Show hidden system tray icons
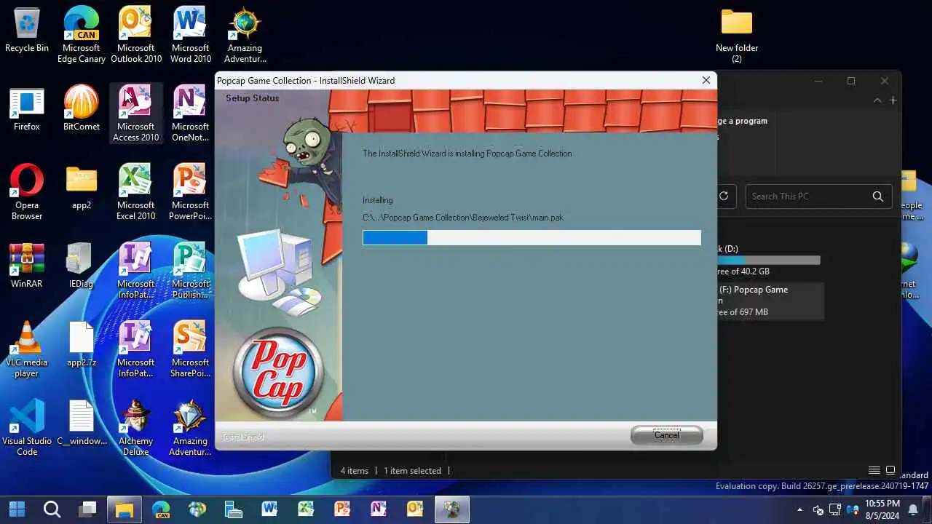The height and width of the screenshot is (524, 932). (x=800, y=509)
